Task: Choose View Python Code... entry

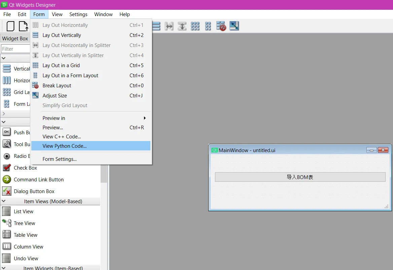Action: 91,146
